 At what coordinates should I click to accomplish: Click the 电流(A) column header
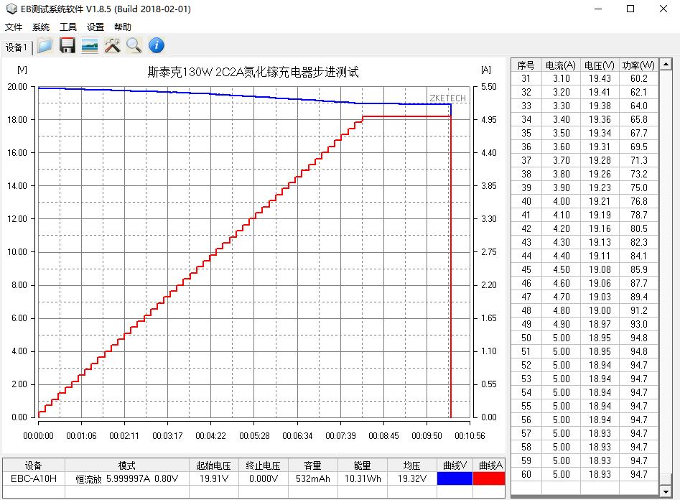pyautogui.click(x=561, y=65)
